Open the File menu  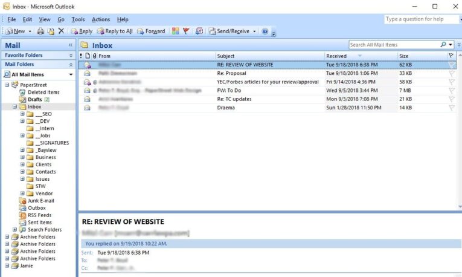click(x=11, y=19)
